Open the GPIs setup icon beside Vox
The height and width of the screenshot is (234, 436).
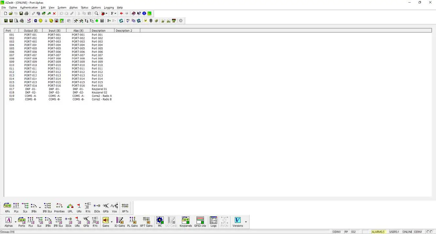point(106,207)
